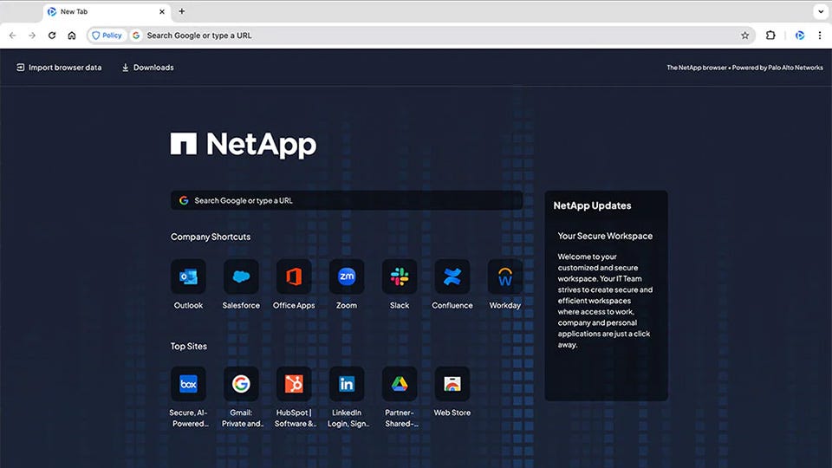Close the New Tab tab
The image size is (832, 468).
pos(162,11)
